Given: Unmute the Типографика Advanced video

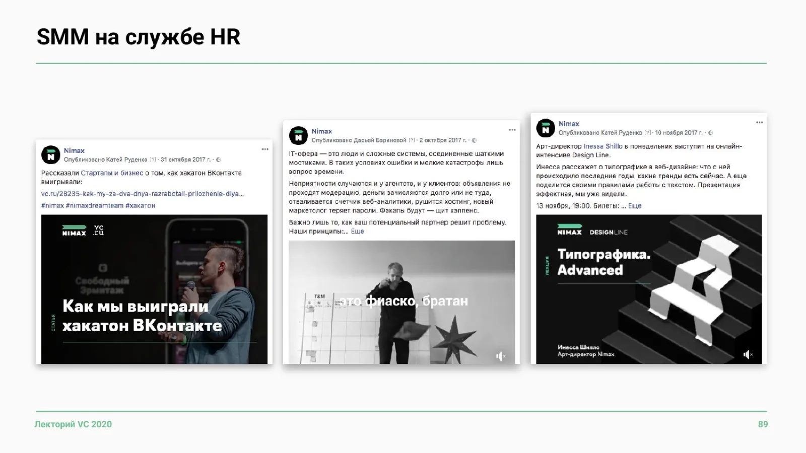Looking at the screenshot, I should click(x=748, y=355).
